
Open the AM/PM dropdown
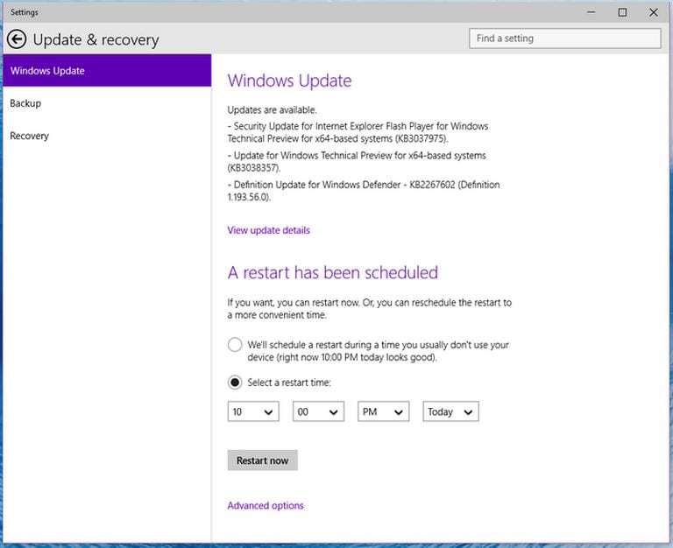(383, 411)
